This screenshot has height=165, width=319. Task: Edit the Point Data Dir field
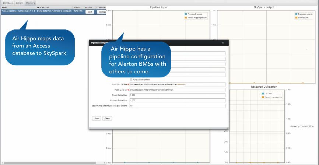(178, 90)
